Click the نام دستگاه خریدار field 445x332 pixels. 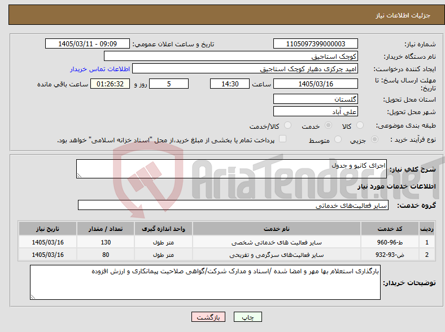point(231,56)
